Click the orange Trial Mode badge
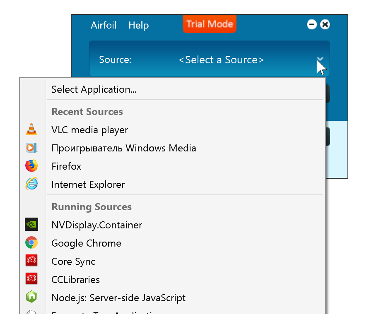The width and height of the screenshot is (369, 314). (210, 24)
